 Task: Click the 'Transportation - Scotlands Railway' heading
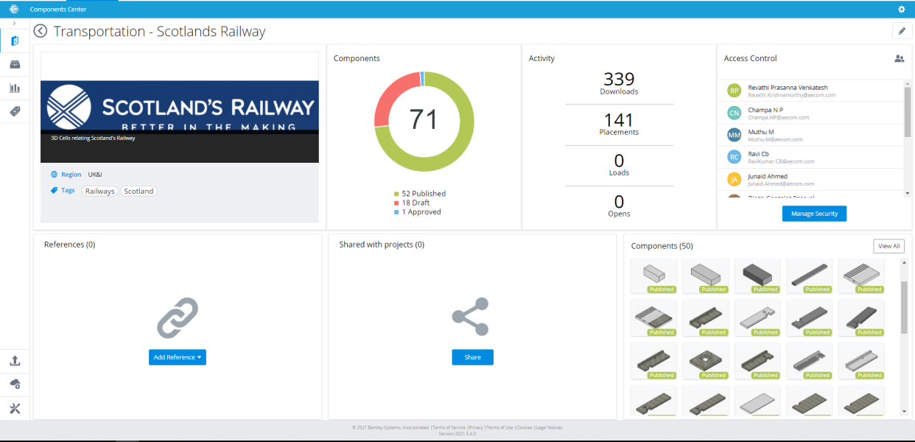[159, 32]
